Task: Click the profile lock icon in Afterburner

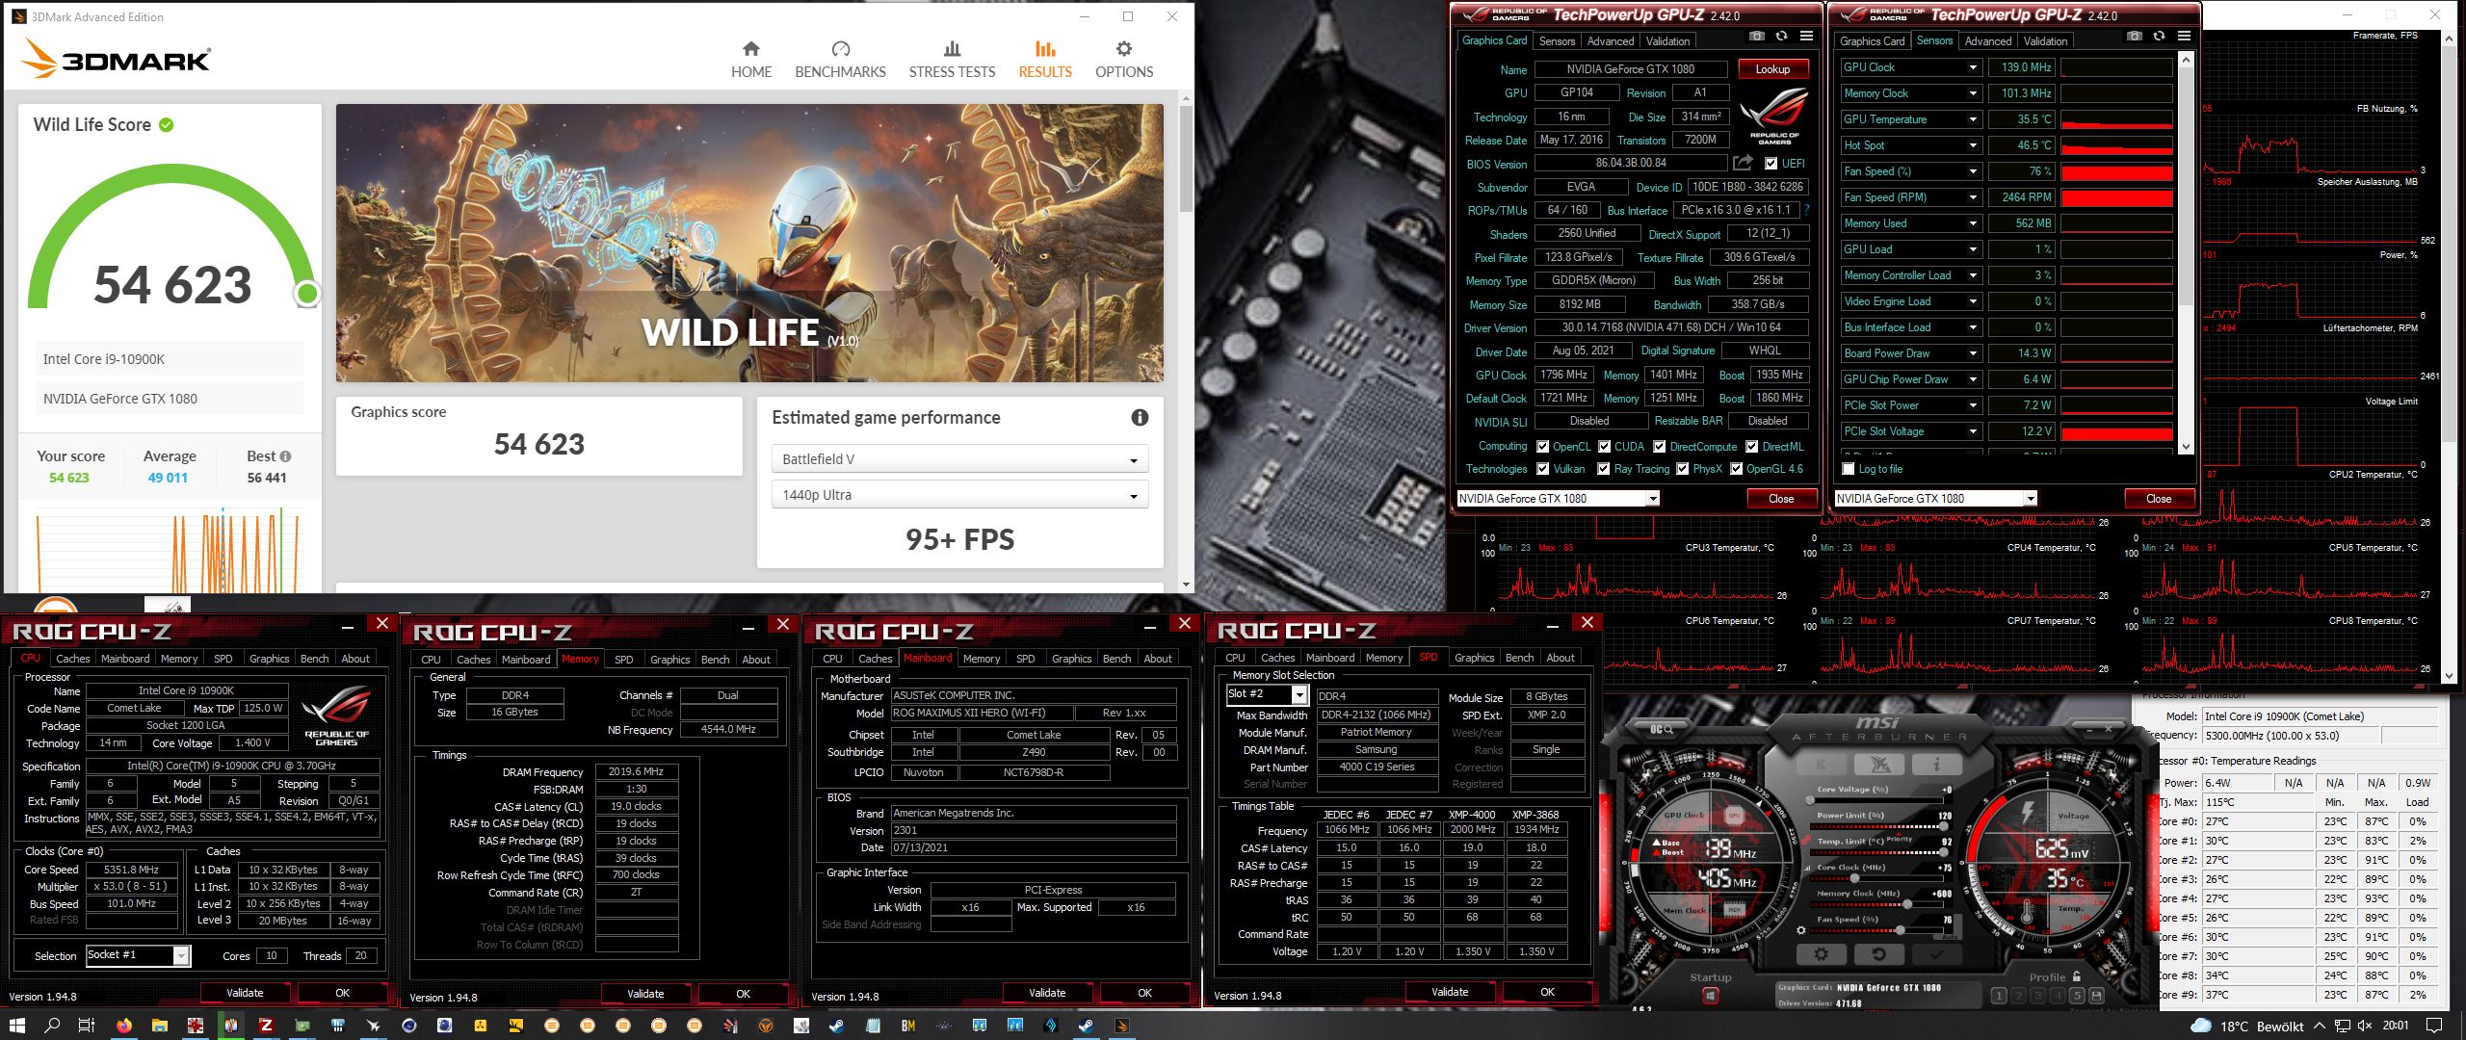Action: [x=2077, y=976]
